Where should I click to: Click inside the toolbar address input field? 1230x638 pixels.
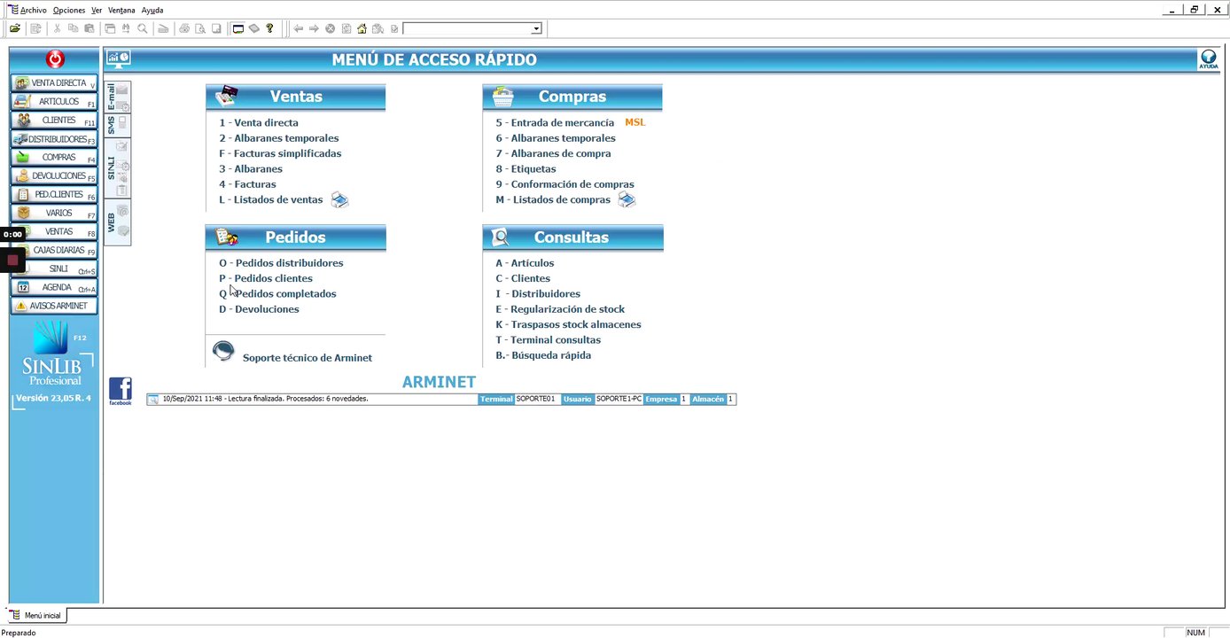467,29
